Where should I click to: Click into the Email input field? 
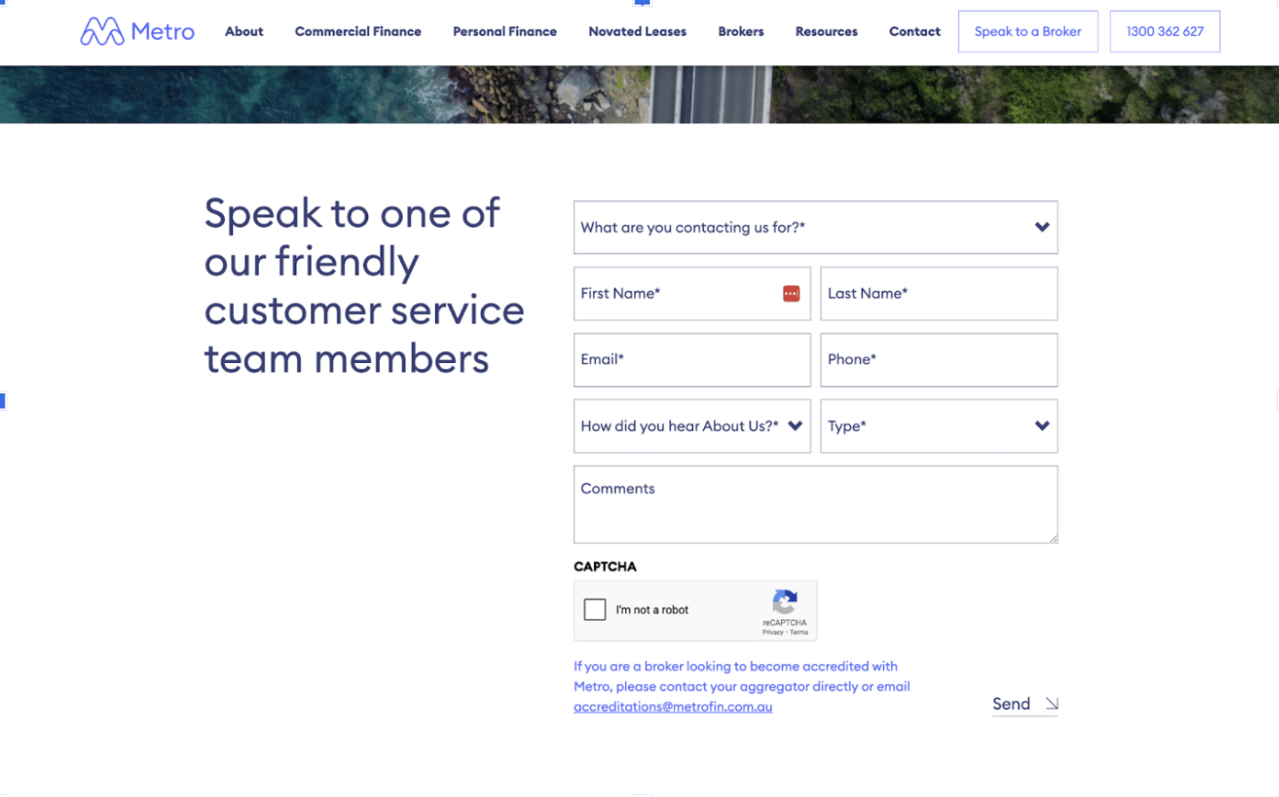[692, 360]
